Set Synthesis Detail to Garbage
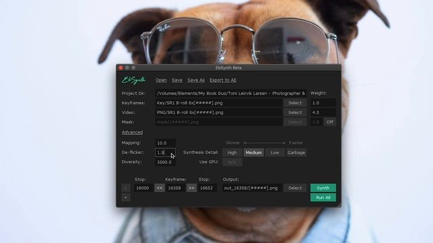Image resolution: width=433 pixels, height=243 pixels. [x=296, y=153]
